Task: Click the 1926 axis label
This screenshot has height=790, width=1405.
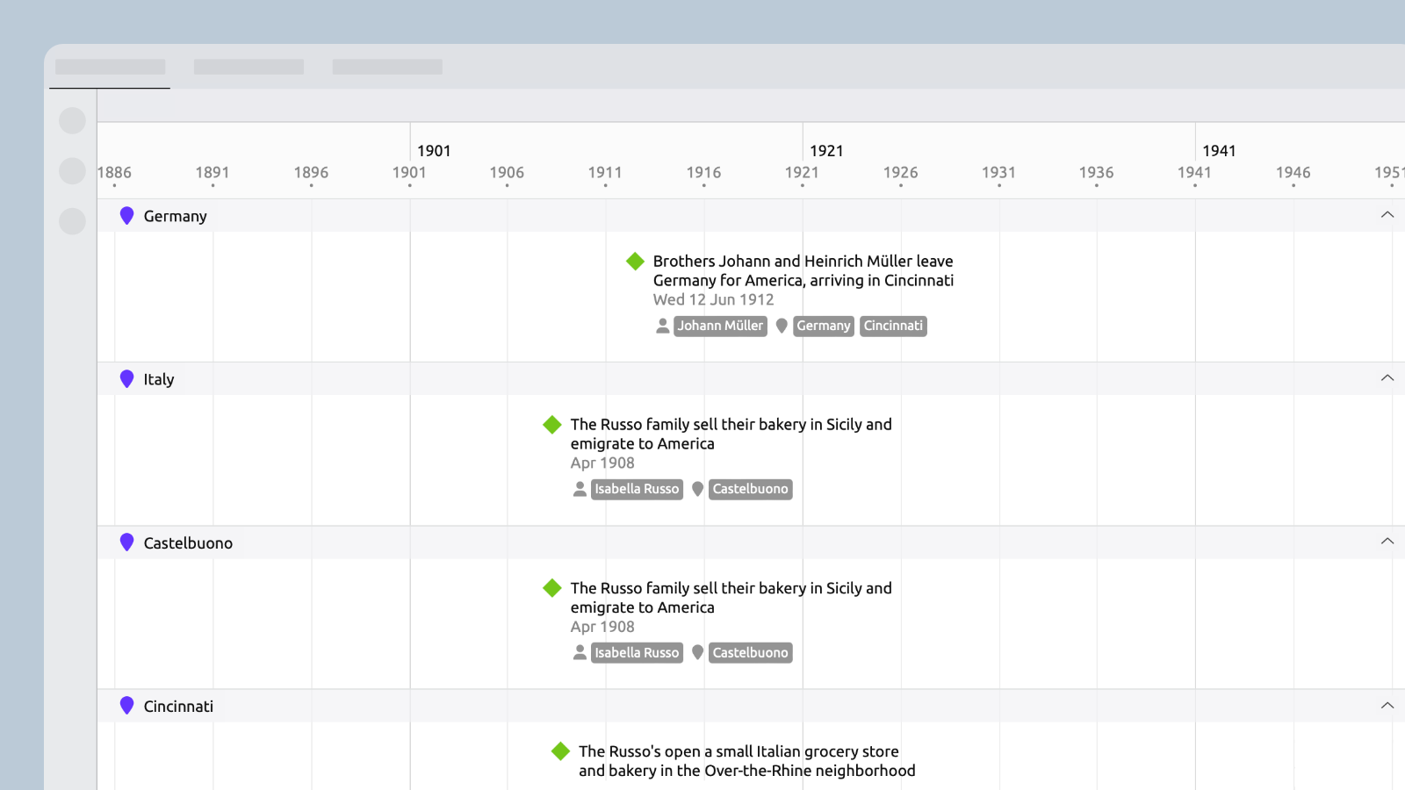Action: pyautogui.click(x=900, y=173)
